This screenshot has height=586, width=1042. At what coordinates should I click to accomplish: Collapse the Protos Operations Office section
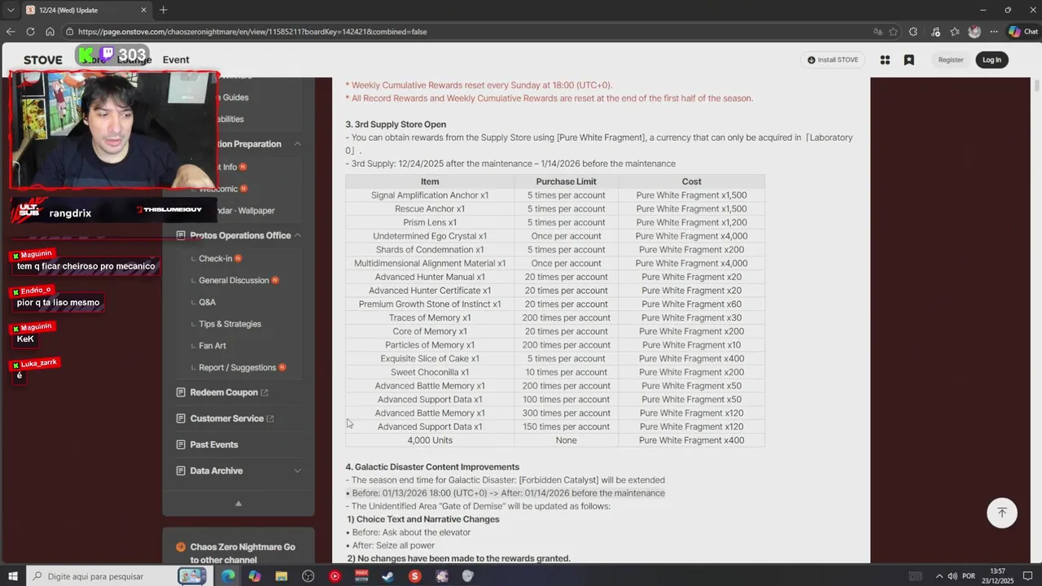coord(297,235)
